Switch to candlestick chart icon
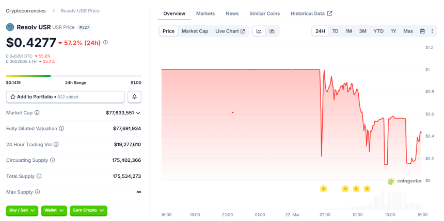The width and height of the screenshot is (444, 221). point(272,31)
